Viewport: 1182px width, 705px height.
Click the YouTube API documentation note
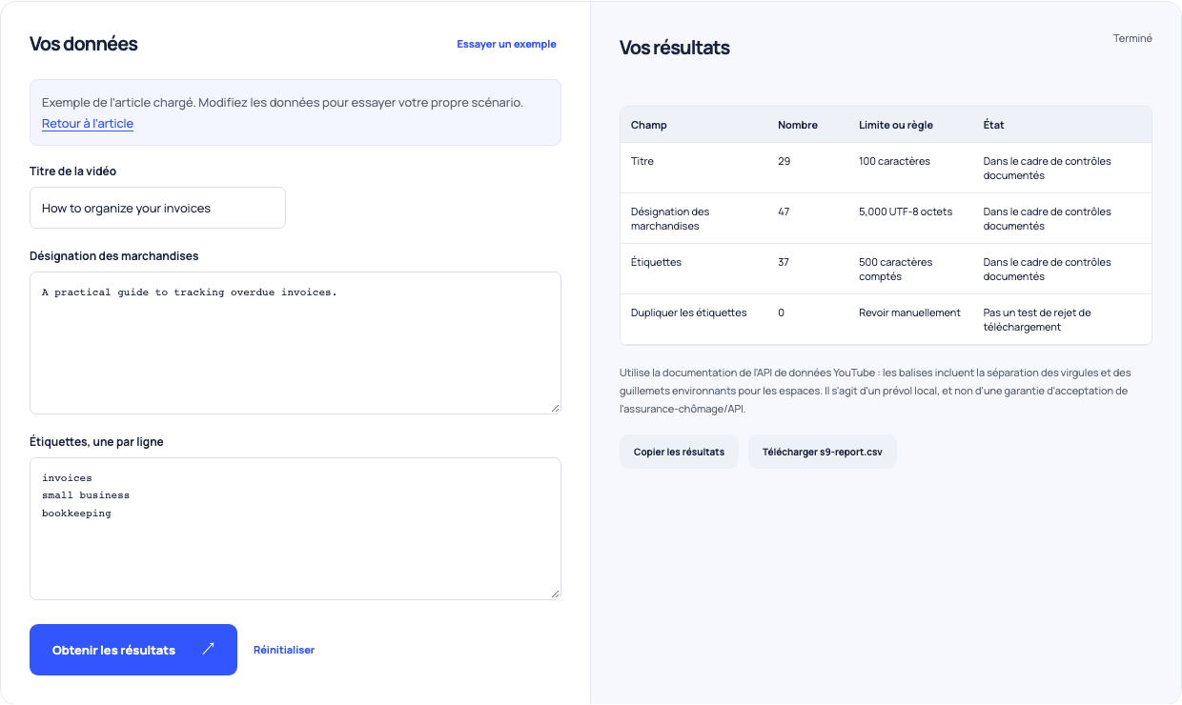click(x=875, y=391)
